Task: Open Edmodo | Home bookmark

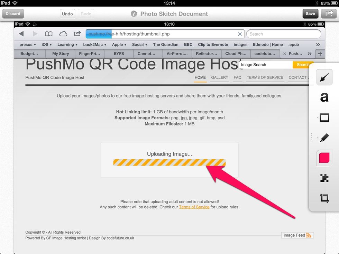Action: pos(268,45)
